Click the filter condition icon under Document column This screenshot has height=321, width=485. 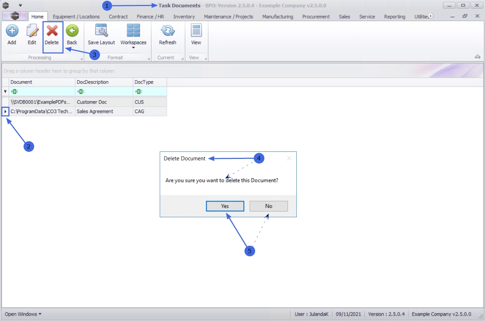(14, 92)
